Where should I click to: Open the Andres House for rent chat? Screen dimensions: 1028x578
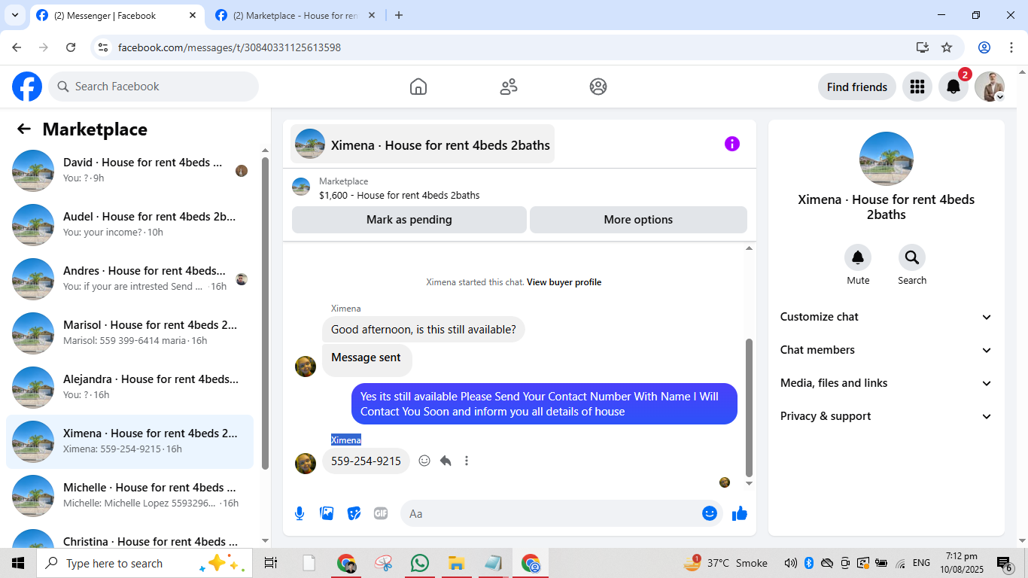[x=129, y=279]
